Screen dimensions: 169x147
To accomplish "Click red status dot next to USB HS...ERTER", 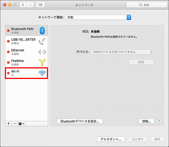I will click(x=8, y=41).
